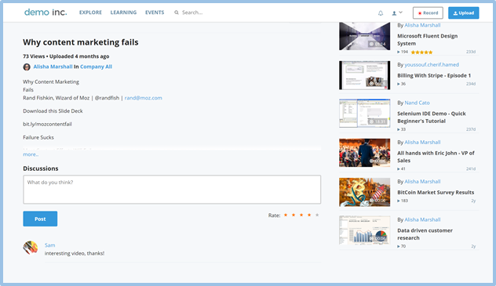Click the Why content marketing fails heading

81,42
